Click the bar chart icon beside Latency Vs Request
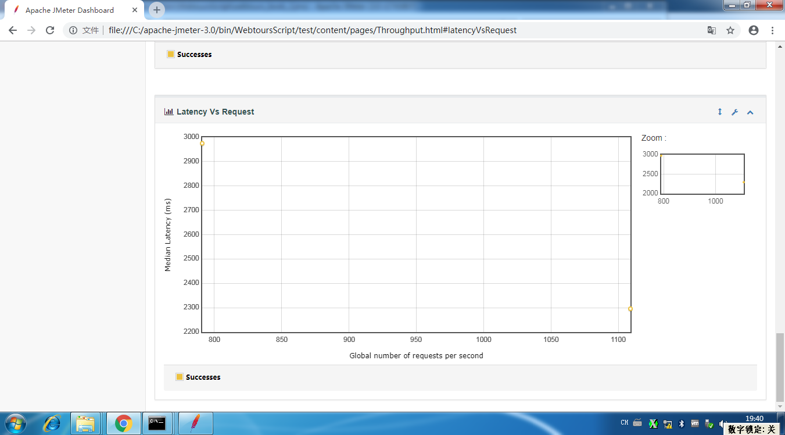The width and height of the screenshot is (785, 435). tap(169, 112)
